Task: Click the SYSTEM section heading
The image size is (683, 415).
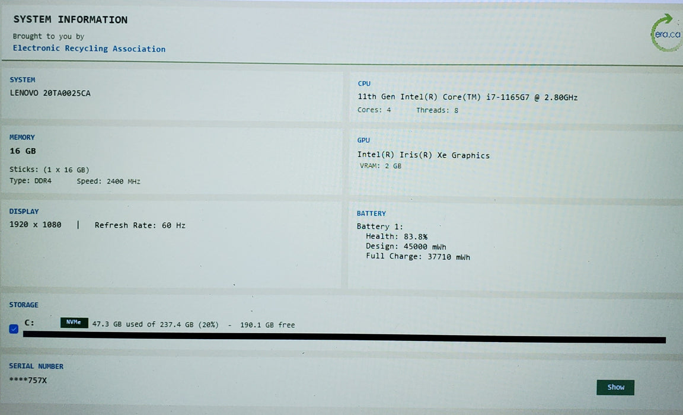Action: (x=22, y=79)
